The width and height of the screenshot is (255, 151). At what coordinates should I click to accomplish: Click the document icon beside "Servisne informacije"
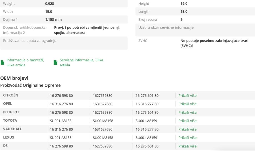(x=55, y=63)
